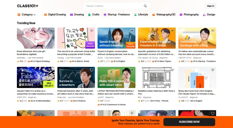This screenshot has width=233, height=128.
Task: Click the search magnifier icon
Action: pyautogui.click(x=145, y=6)
